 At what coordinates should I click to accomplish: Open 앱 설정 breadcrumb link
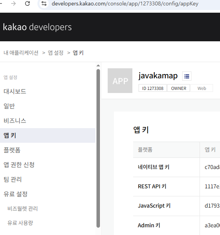[x=56, y=53]
